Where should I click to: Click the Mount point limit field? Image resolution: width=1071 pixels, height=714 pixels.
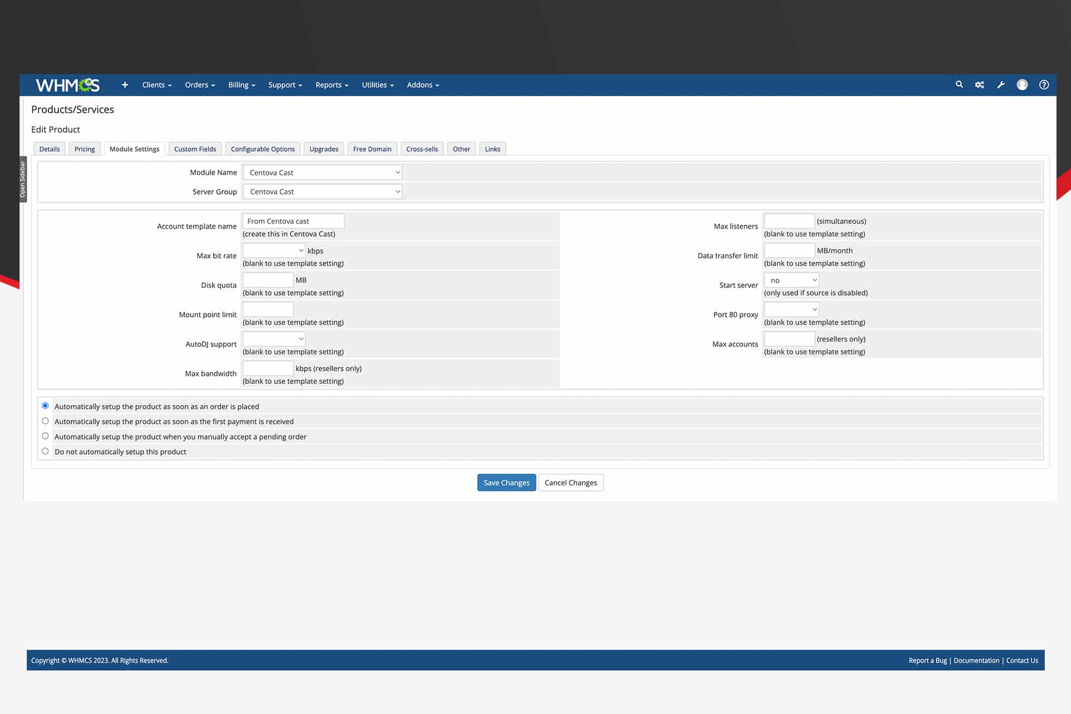coord(268,309)
